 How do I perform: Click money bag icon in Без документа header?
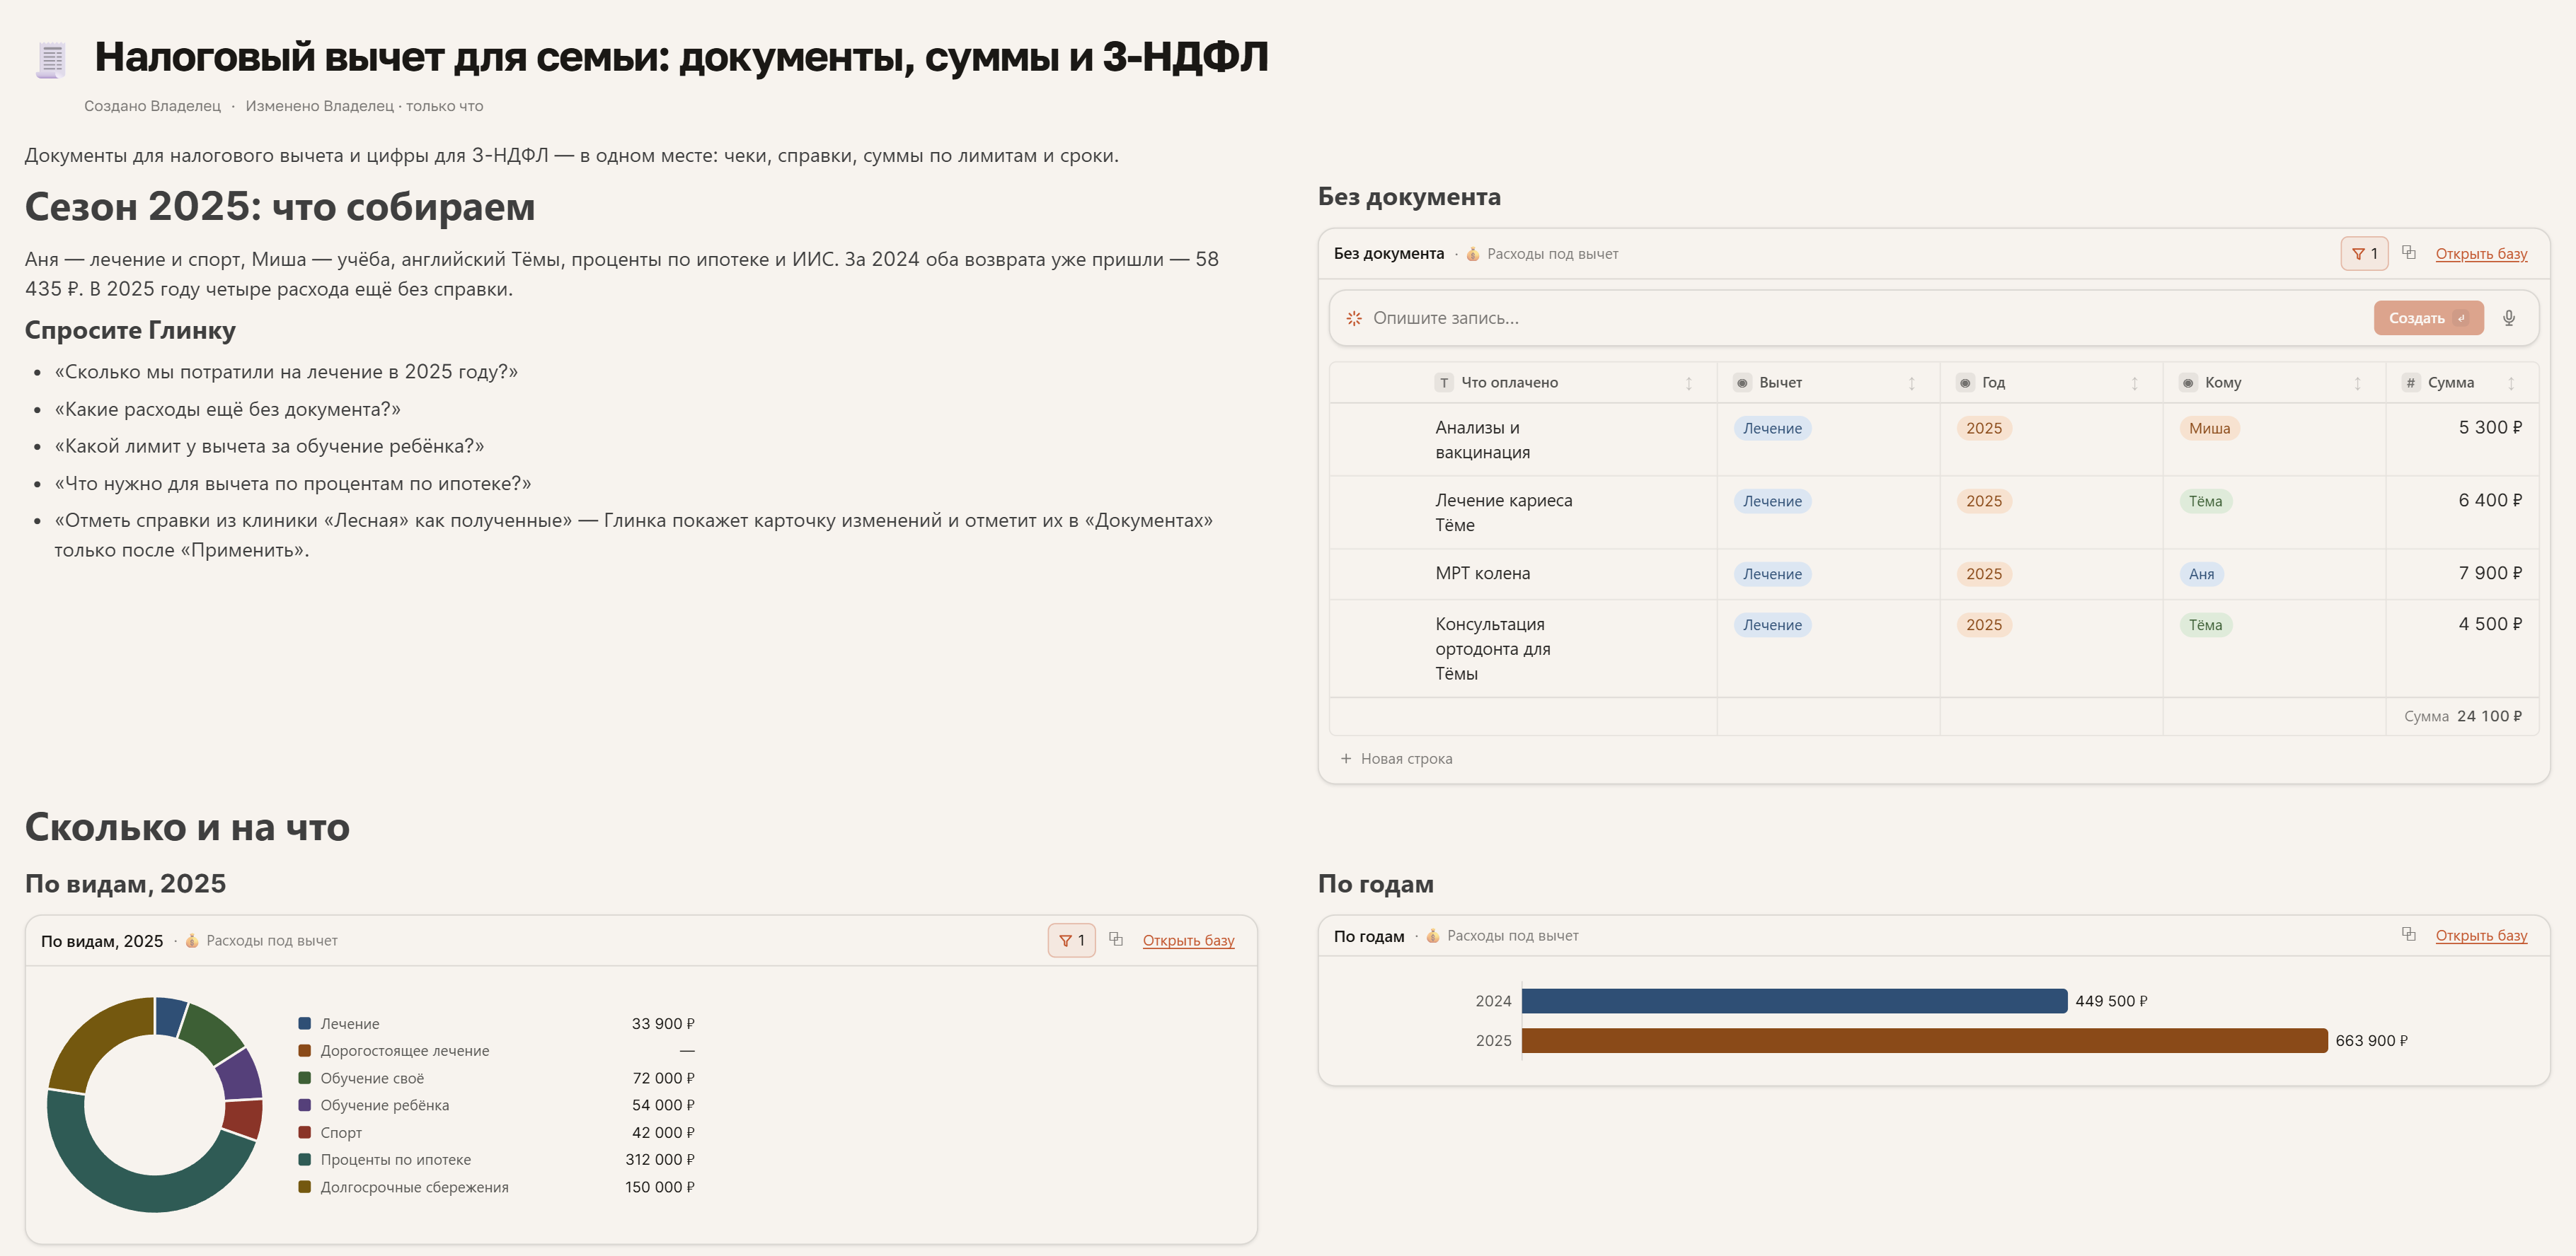coord(1473,254)
